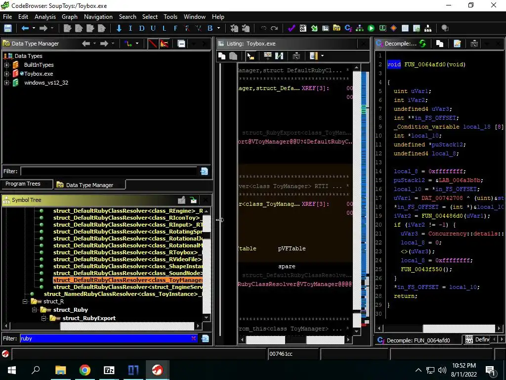The width and height of the screenshot is (506, 380).
Task: Open the Navigation menu
Action: (x=98, y=17)
